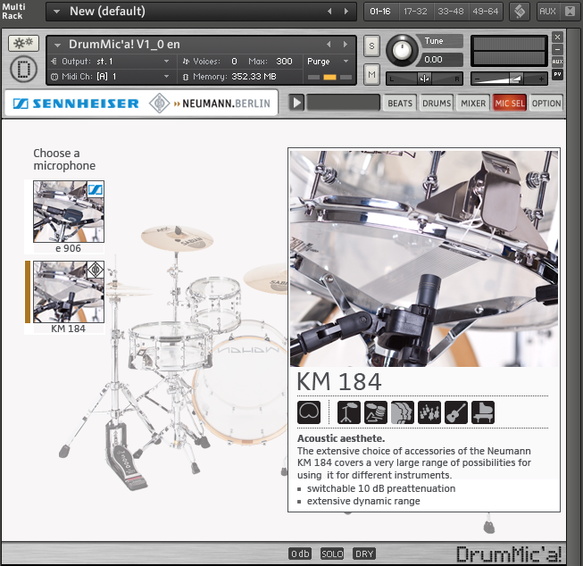The image size is (583, 566).
Task: Toggle instrument AUX display button
Action: 557,62
